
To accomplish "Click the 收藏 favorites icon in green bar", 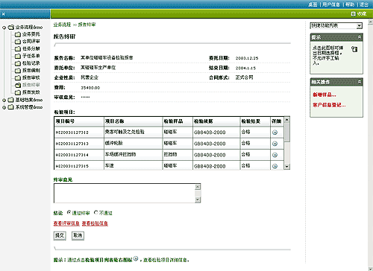I will [x=353, y=14].
